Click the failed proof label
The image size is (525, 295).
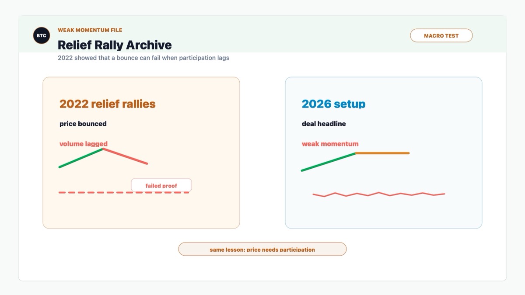tap(161, 185)
